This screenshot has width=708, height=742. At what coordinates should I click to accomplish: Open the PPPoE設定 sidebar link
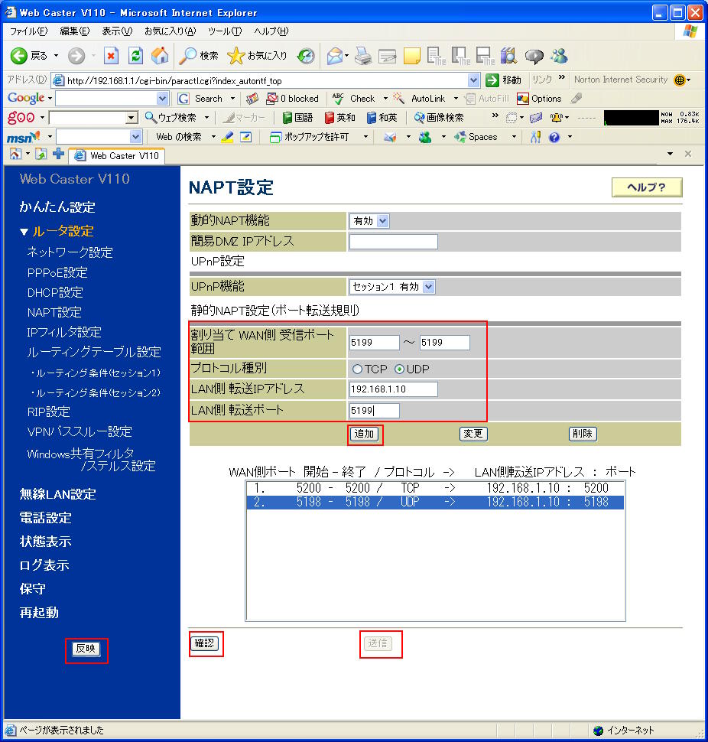[57, 272]
